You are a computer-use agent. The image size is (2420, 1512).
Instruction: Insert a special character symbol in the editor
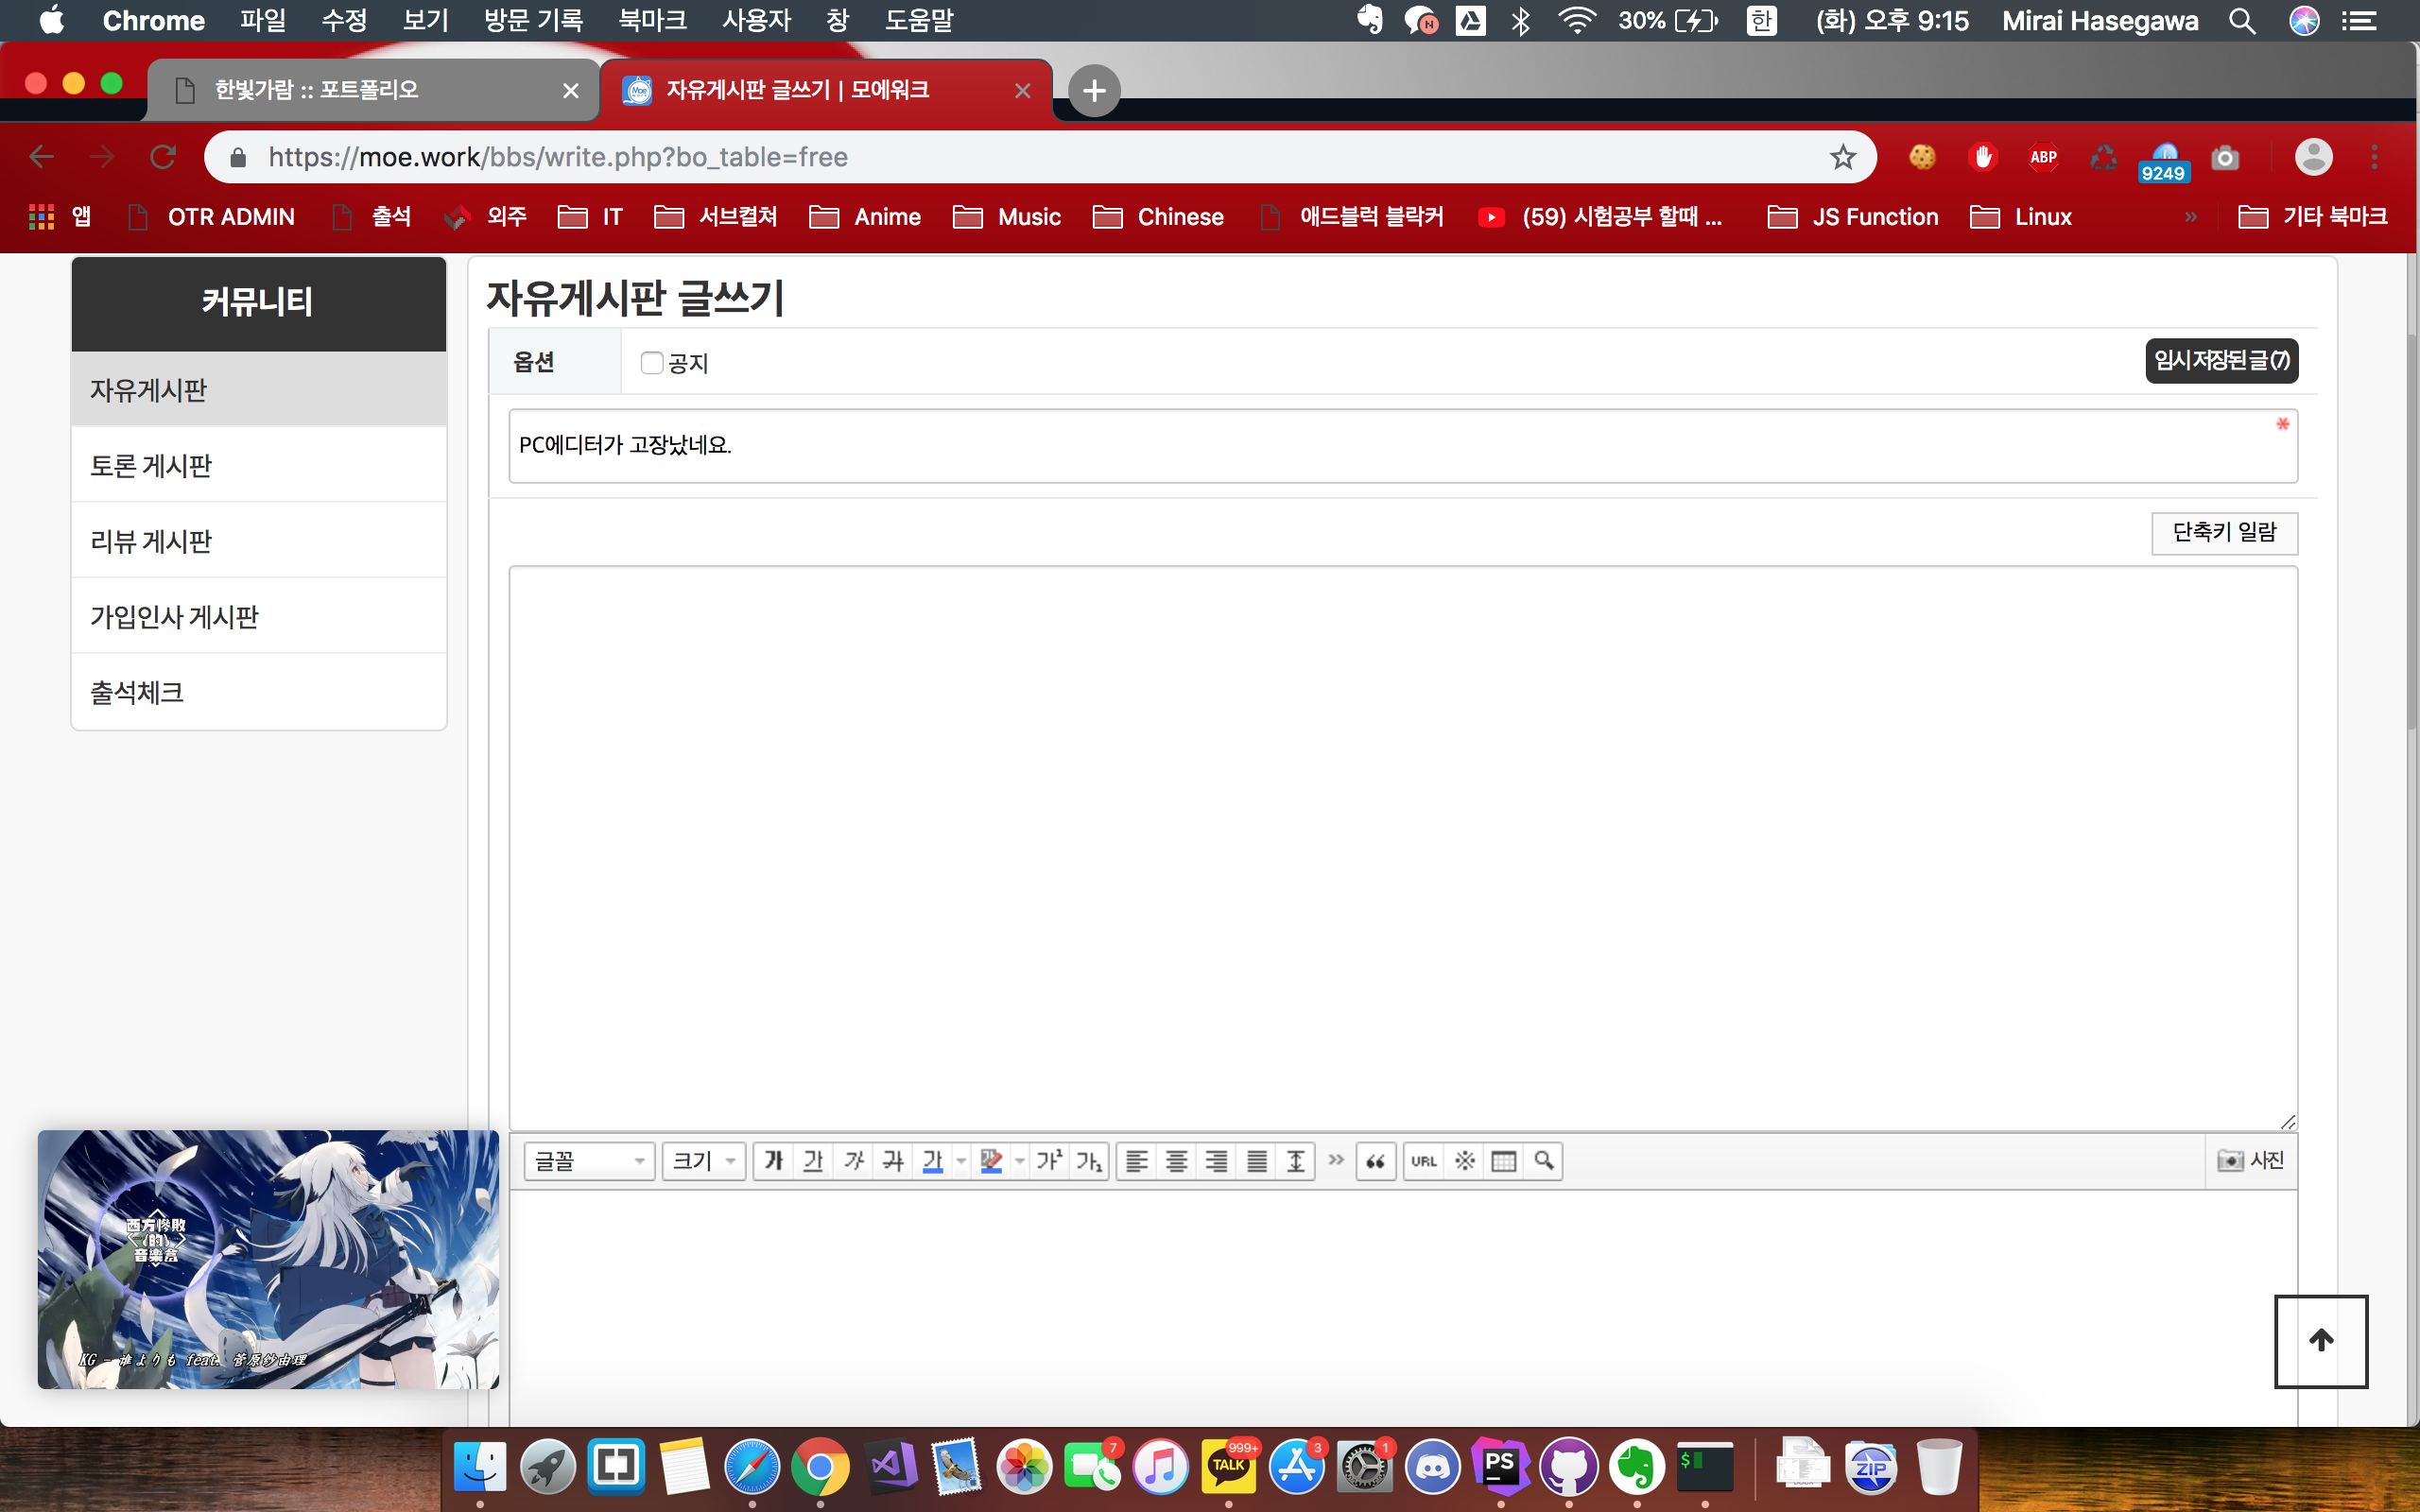pyautogui.click(x=1464, y=1161)
